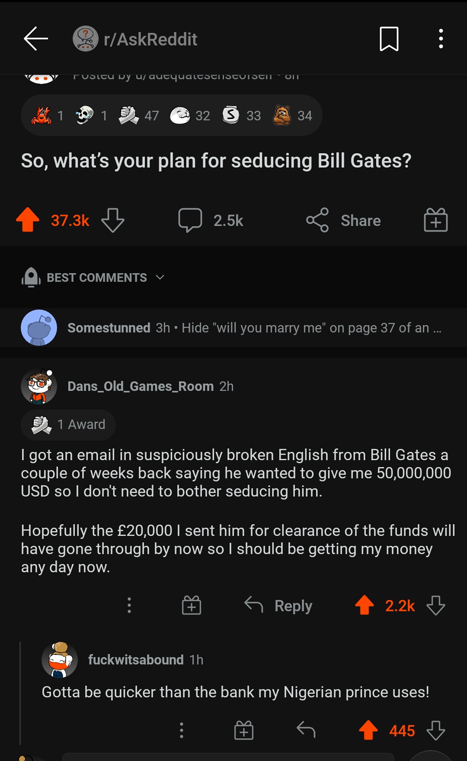The height and width of the screenshot is (761, 467).
Task: View the 1 Award badge on comment
Action: pyautogui.click(x=68, y=425)
